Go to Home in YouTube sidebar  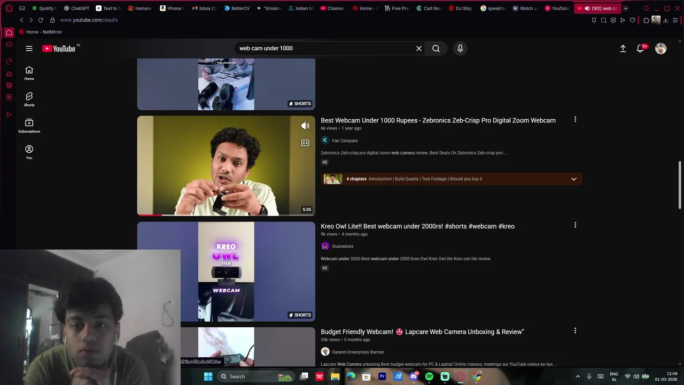point(29,73)
